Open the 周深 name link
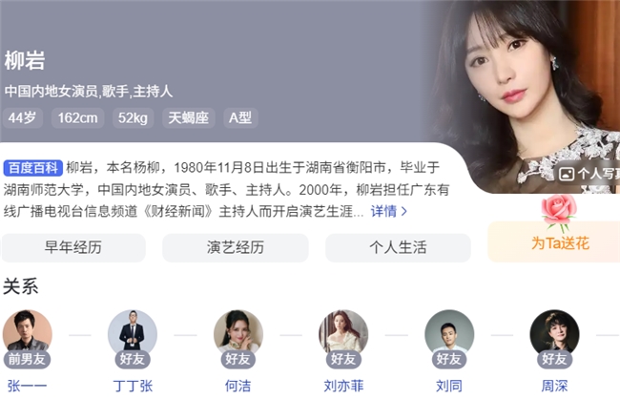620x399 pixels. (554, 386)
